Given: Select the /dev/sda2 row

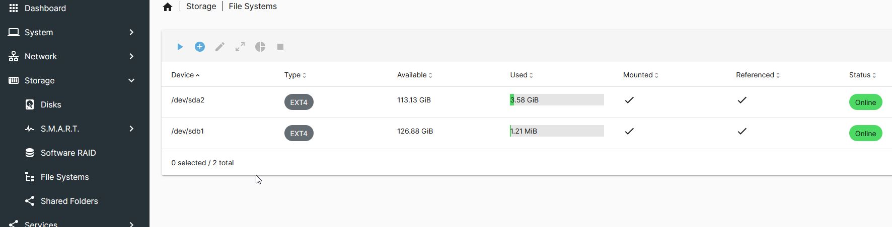Looking at the screenshot, I should point(527,102).
